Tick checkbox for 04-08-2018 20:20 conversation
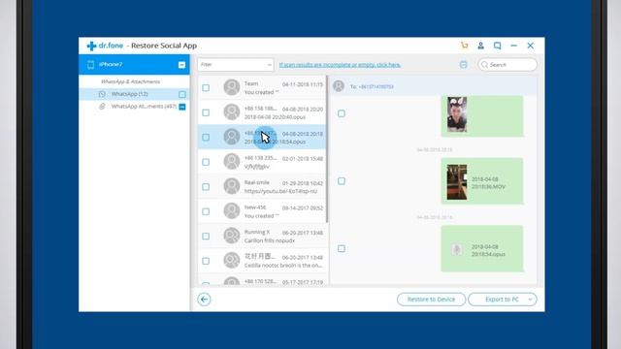The image size is (621, 349). click(206, 112)
